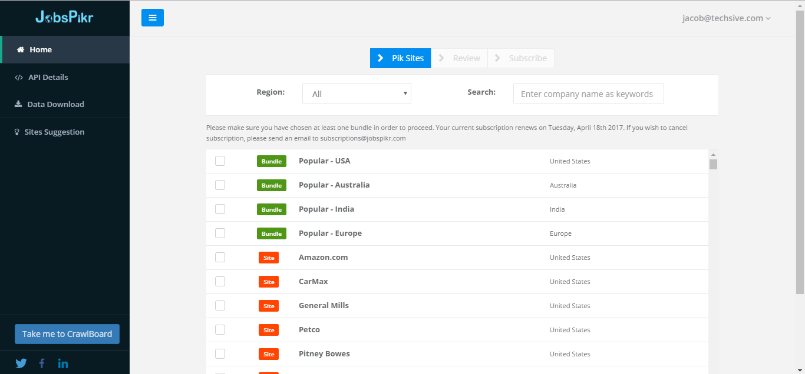Go to Data Download in the sidebar
This screenshot has height=374, width=805.
pyautogui.click(x=55, y=104)
